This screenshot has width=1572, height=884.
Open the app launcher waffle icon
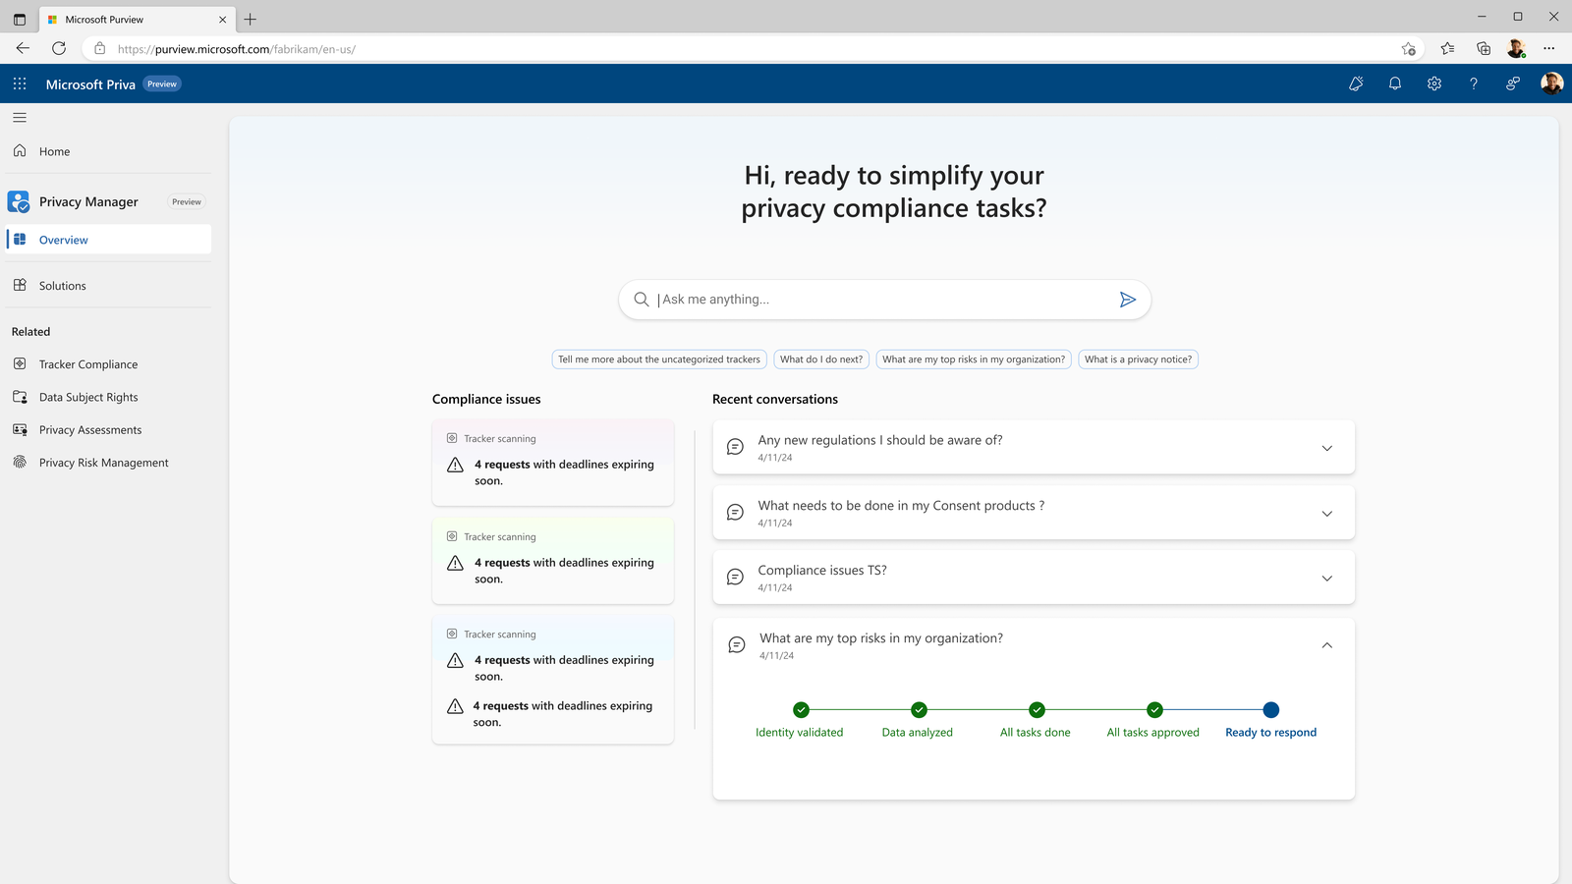(x=20, y=83)
